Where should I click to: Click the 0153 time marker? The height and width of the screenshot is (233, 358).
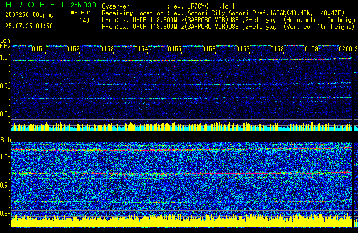[107, 49]
